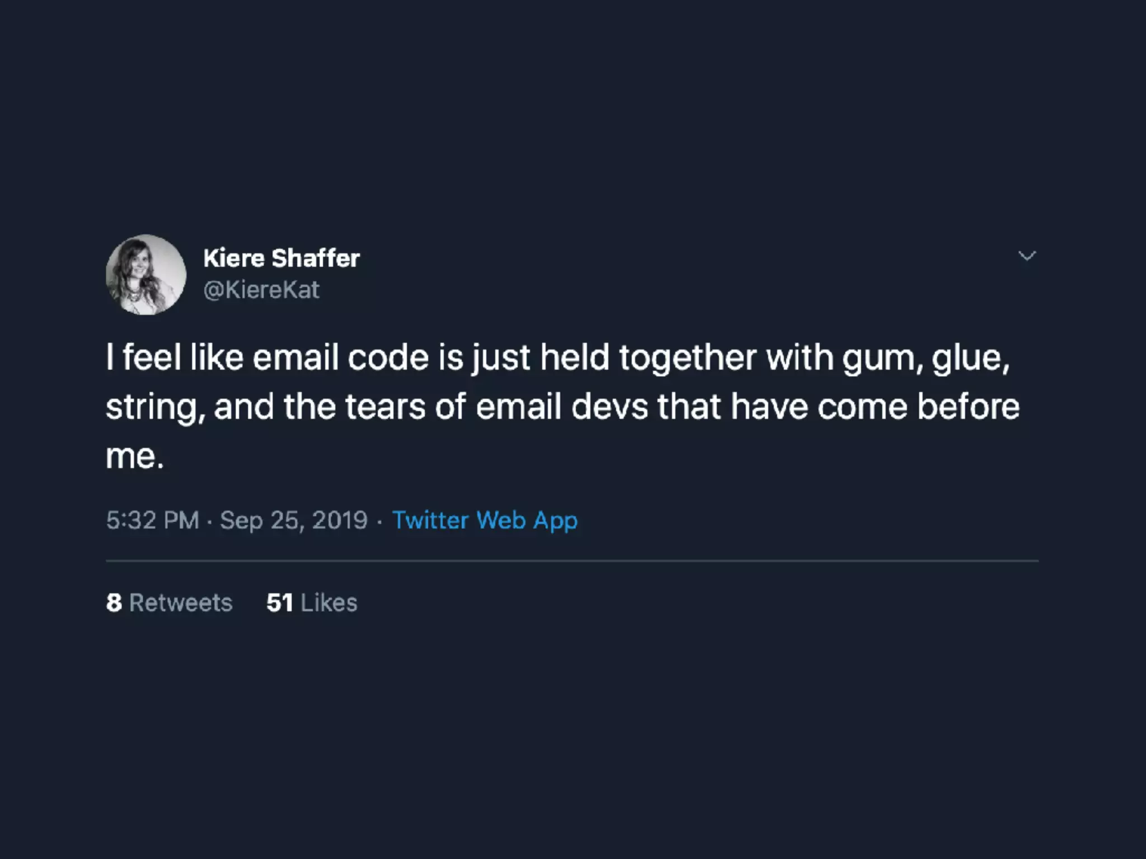The height and width of the screenshot is (859, 1146).
Task: Open the @KiereKat handle
Action: (x=261, y=290)
